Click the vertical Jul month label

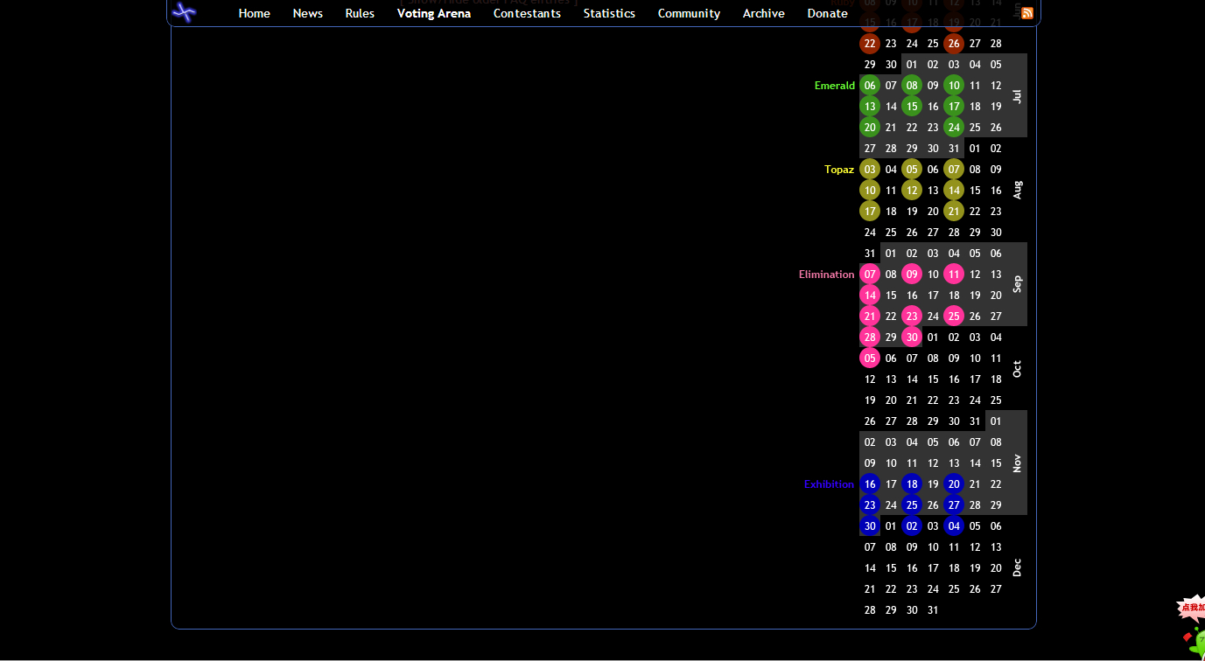(x=1017, y=96)
